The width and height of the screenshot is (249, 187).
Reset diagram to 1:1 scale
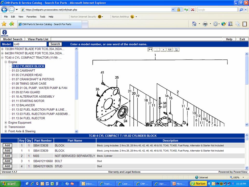pyautogui.click(x=170, y=50)
